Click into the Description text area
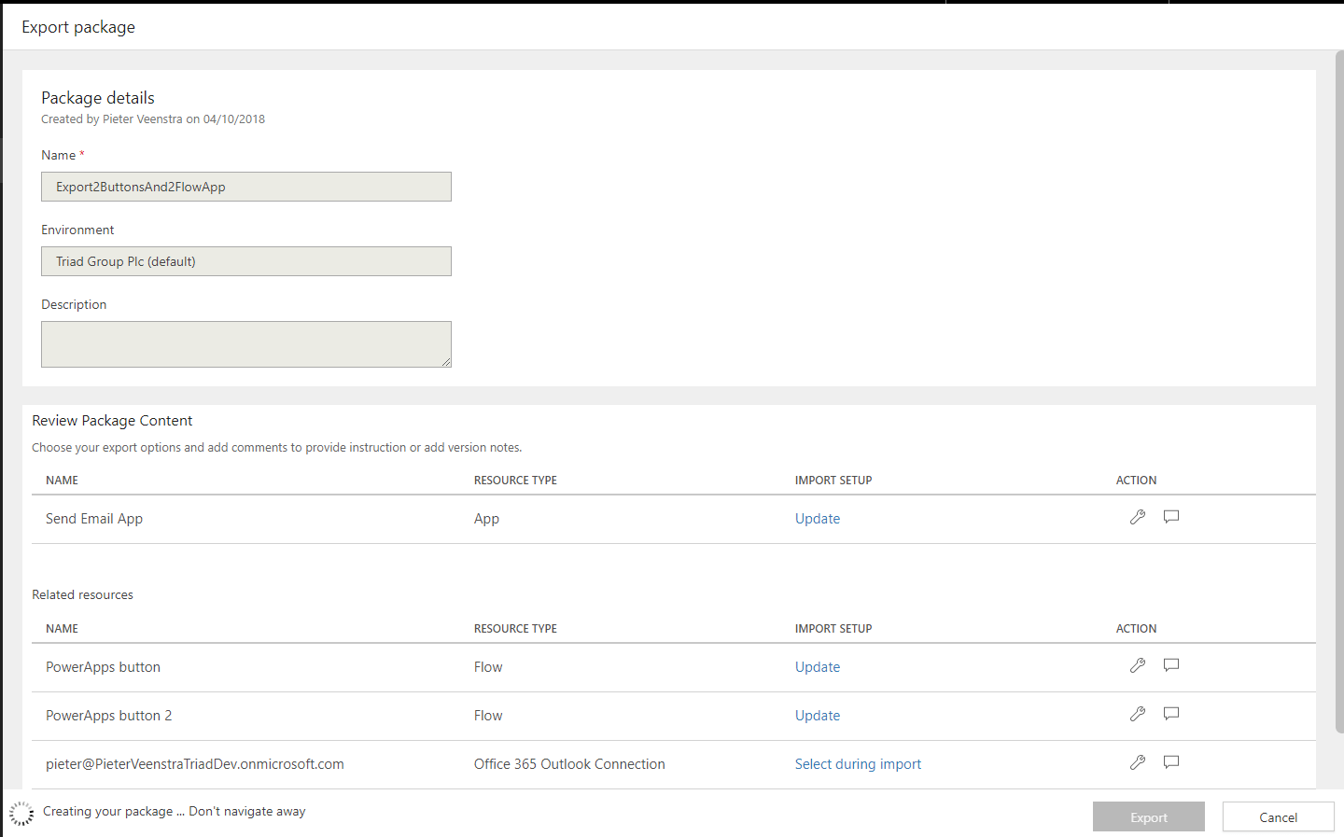 click(246, 344)
